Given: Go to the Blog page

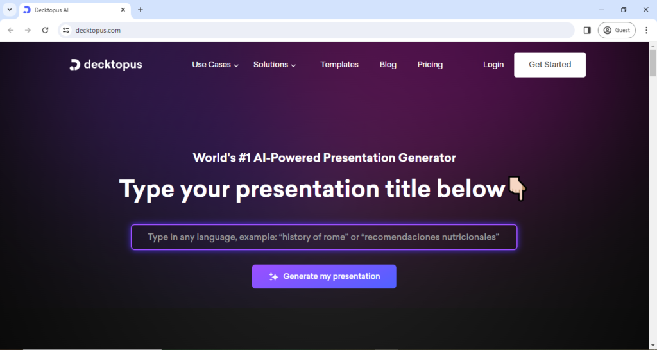Looking at the screenshot, I should (388, 65).
